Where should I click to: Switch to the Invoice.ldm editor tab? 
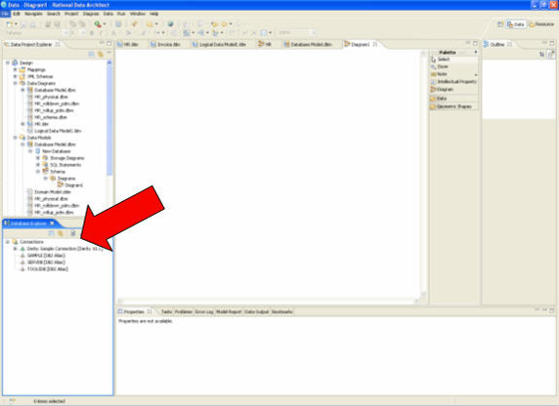tap(166, 44)
